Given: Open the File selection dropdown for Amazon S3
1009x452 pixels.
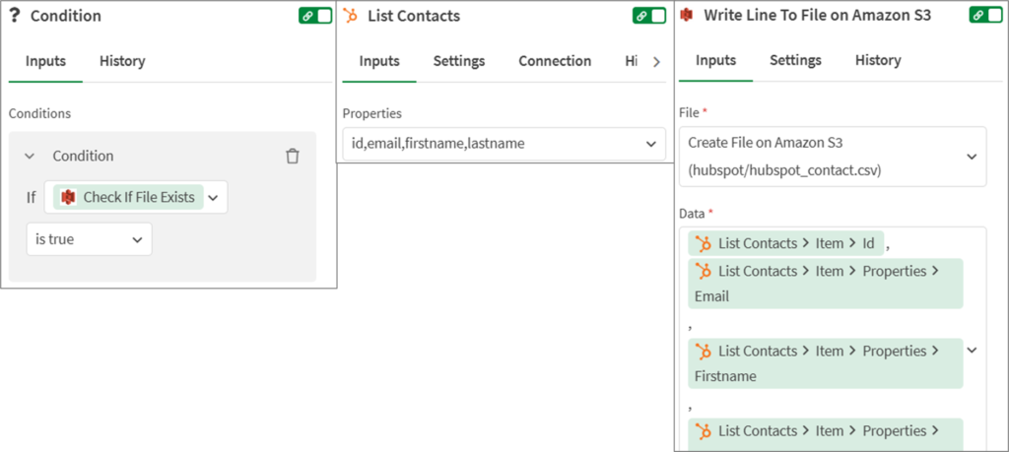Looking at the screenshot, I should (972, 157).
